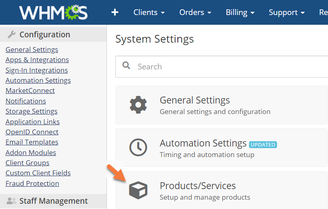Click the Configuration wrench icon
328x209 pixels.
(x=11, y=35)
